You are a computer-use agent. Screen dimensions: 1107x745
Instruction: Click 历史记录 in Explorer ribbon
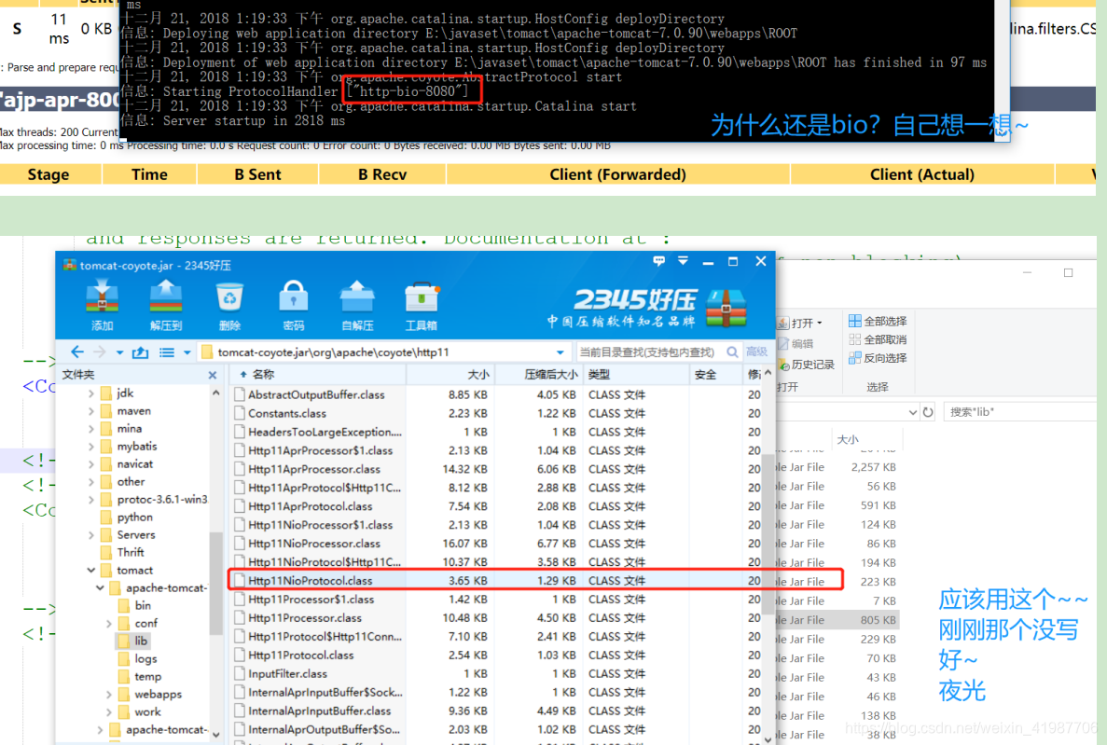[807, 365]
